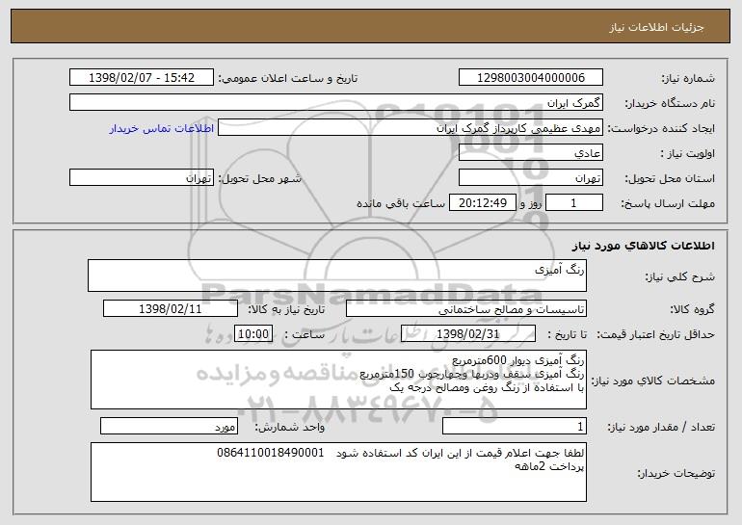This screenshot has width=742, height=525.
Task: Click the Iran code 0864110018490001
Action: [271, 453]
